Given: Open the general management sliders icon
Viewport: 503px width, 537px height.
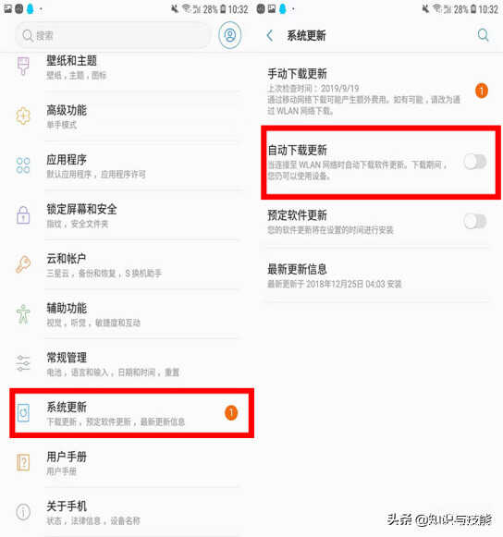Looking at the screenshot, I should (23, 363).
